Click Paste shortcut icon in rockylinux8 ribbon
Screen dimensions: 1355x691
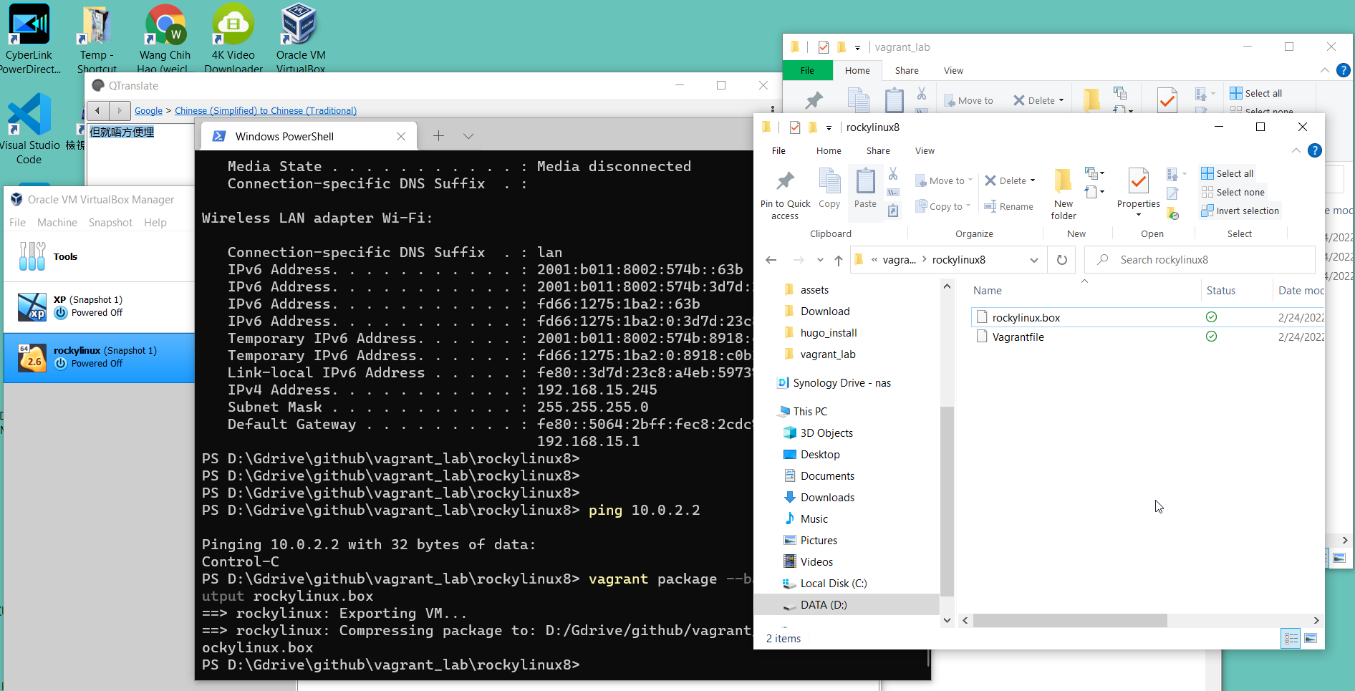(x=893, y=211)
